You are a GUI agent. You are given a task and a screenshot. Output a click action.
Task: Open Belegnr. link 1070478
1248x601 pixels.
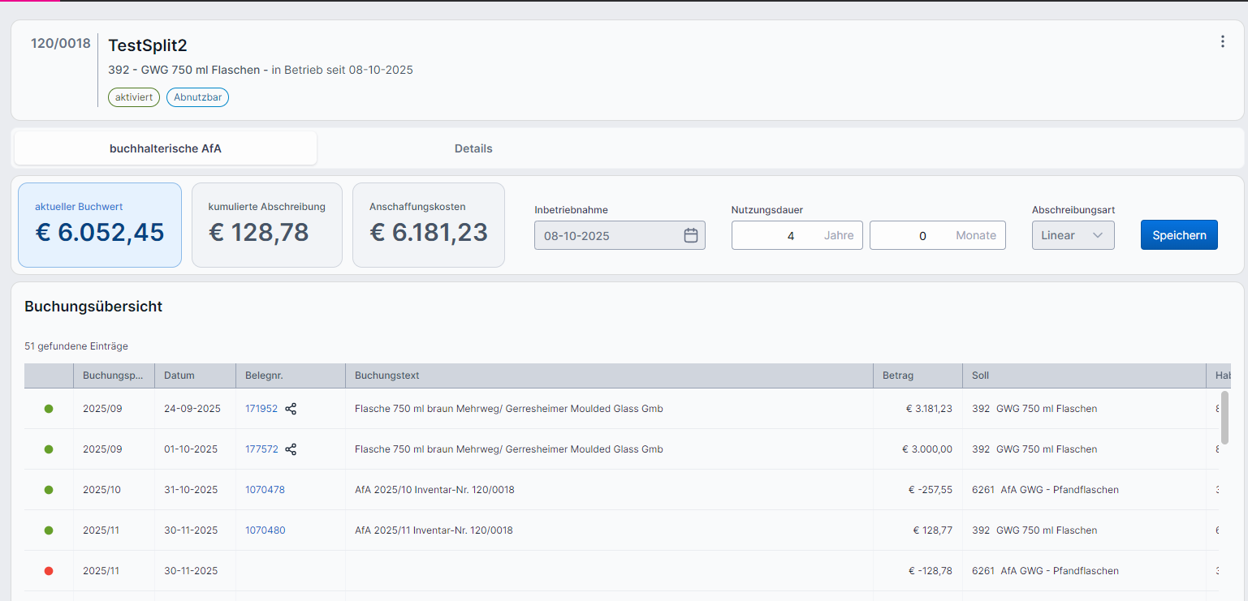(265, 490)
